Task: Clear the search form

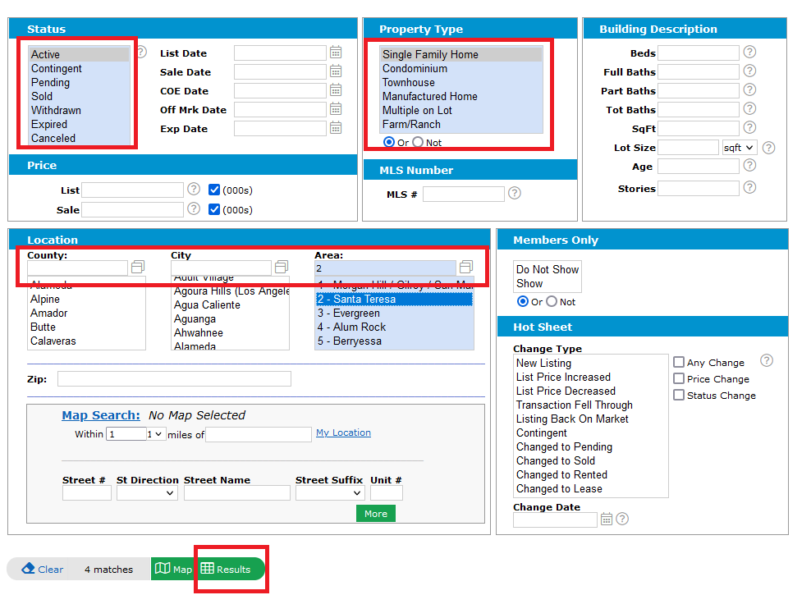Action: (43, 570)
